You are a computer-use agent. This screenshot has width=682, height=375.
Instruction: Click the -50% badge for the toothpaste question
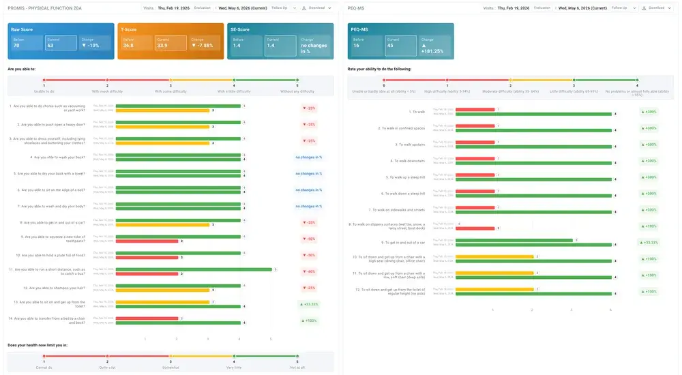pyautogui.click(x=309, y=239)
